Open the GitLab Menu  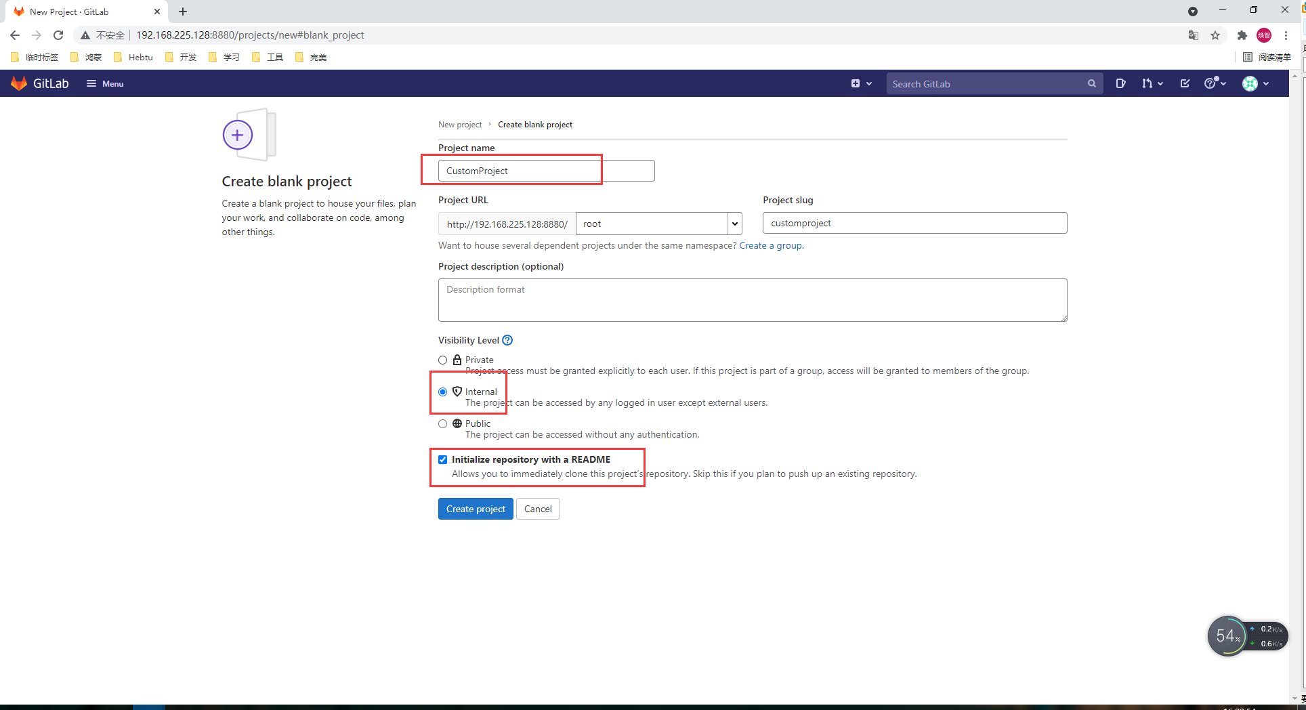point(105,83)
